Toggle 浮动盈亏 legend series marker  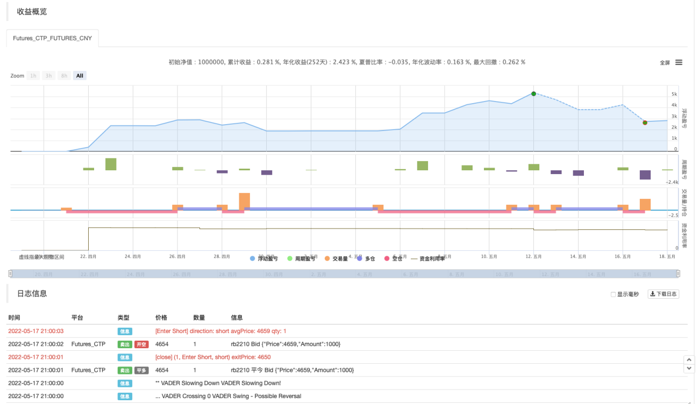pyautogui.click(x=253, y=258)
